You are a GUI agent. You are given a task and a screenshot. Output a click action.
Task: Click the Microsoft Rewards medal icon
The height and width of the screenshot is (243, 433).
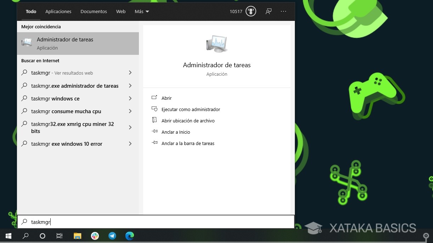pos(251,11)
